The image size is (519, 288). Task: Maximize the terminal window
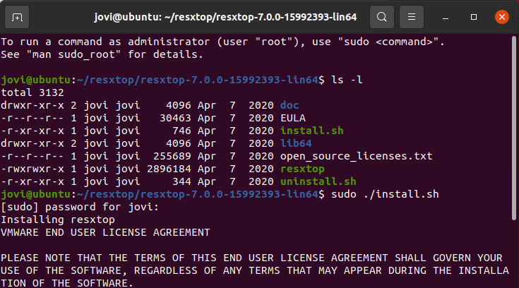[474, 17]
